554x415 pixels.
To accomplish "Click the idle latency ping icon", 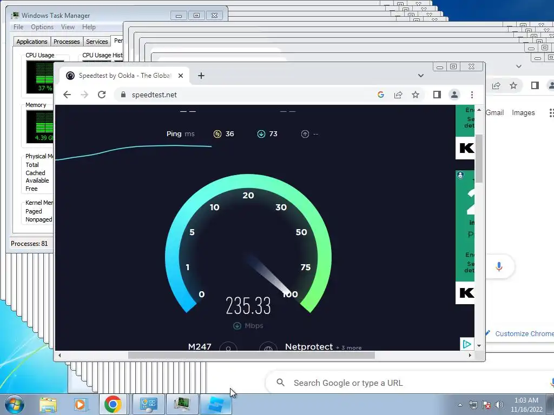I will (x=217, y=134).
